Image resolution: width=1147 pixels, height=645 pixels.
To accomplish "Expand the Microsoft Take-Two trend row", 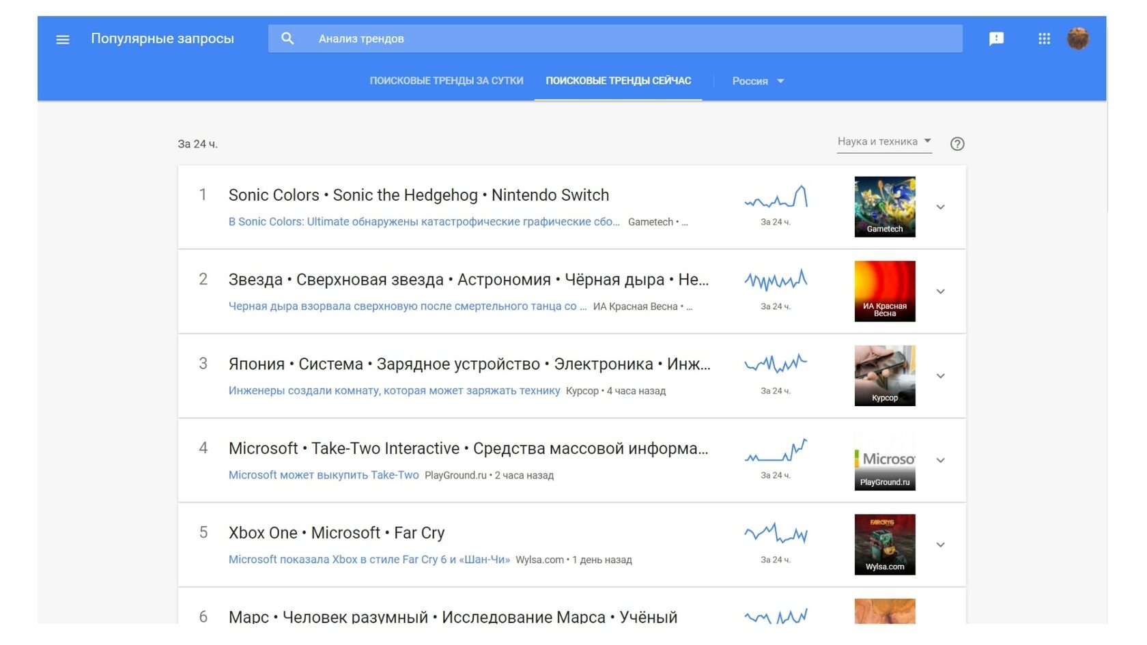I will coord(940,460).
